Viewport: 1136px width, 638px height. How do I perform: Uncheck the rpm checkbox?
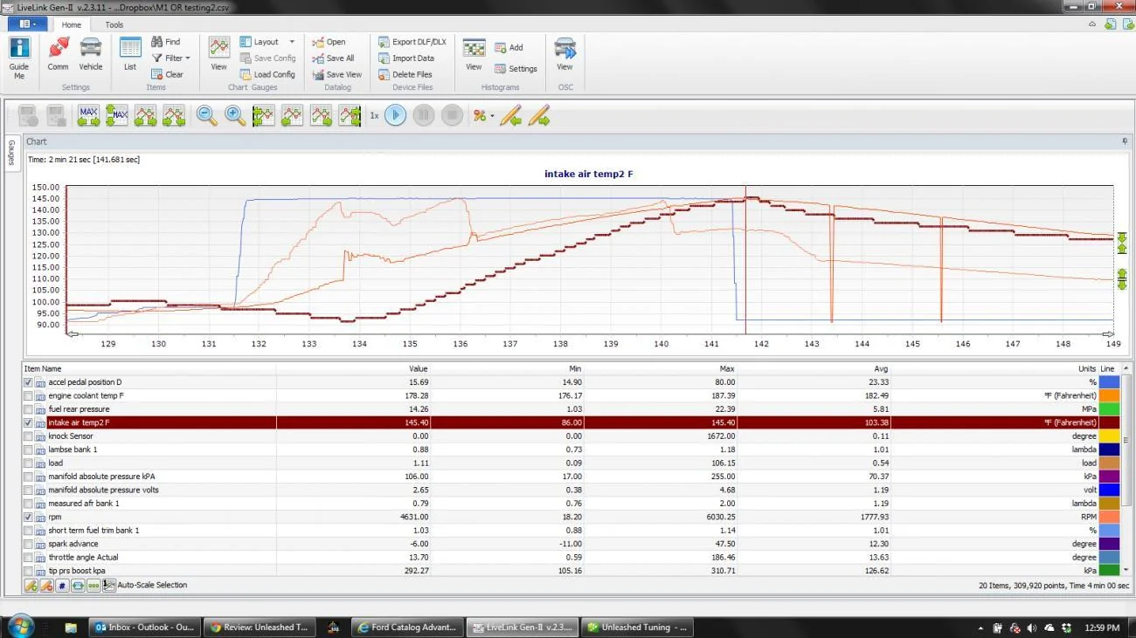pos(29,517)
